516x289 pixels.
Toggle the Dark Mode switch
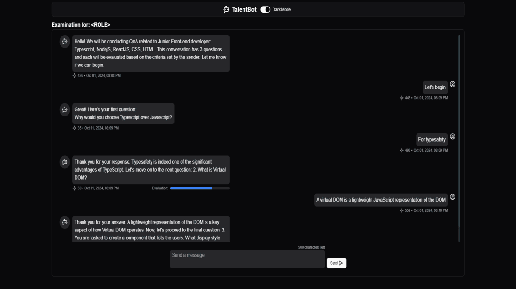click(265, 9)
